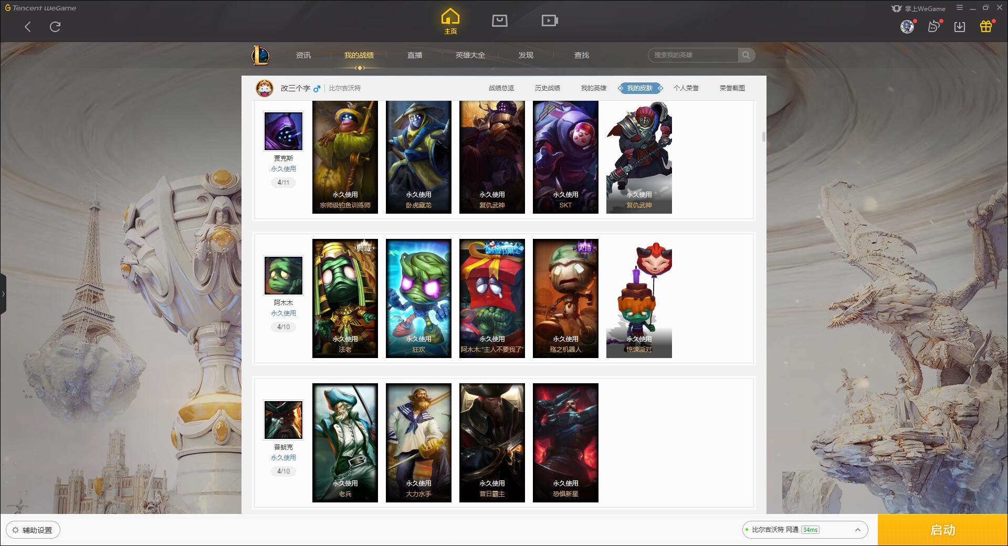1008x546 pixels.
Task: Click the 34ms latency indicator
Action: [811, 530]
